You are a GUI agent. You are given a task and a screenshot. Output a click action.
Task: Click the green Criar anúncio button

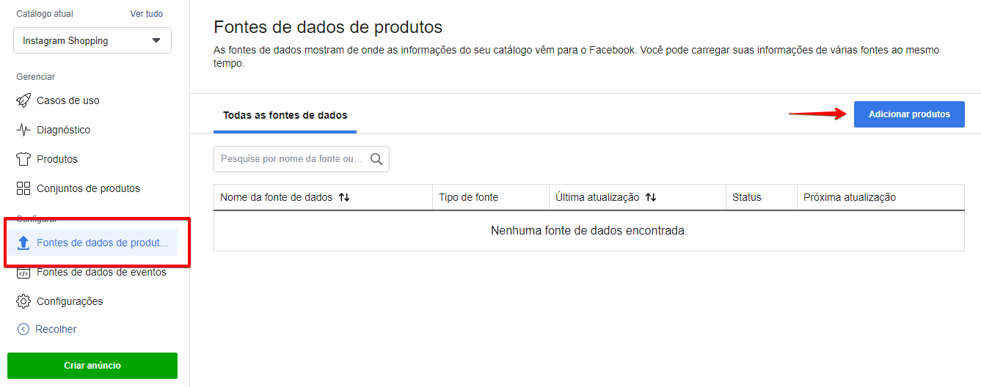point(92,365)
